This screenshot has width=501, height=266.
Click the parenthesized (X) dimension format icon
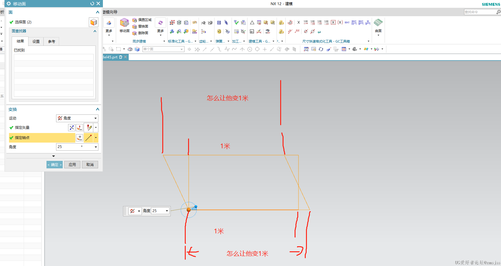[340, 22]
